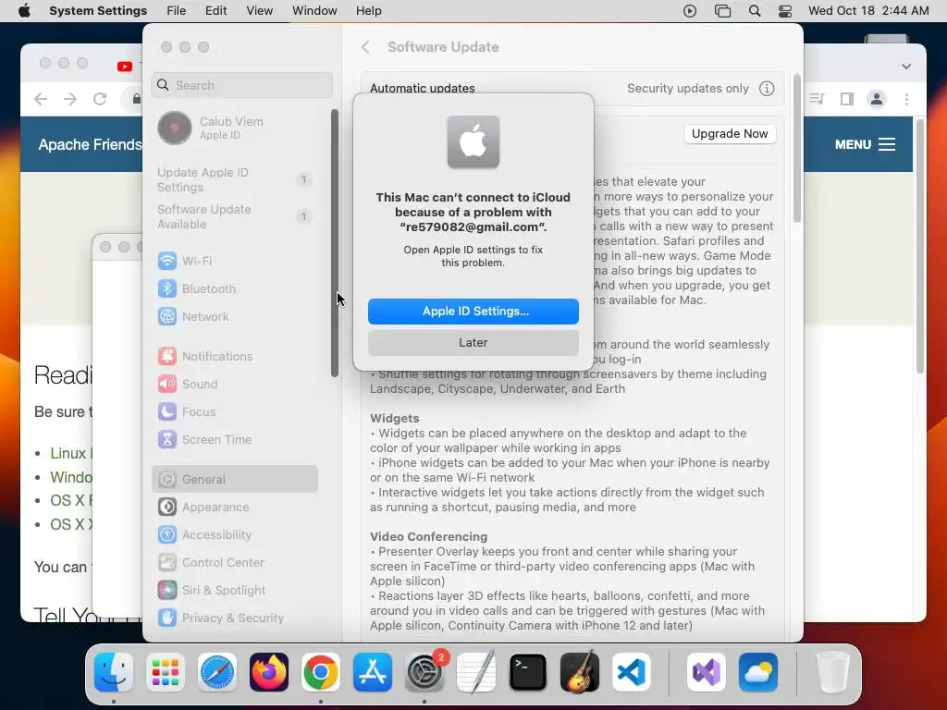Open Terminal from the Dock
Viewport: 947px width, 710px height.
[x=528, y=672]
